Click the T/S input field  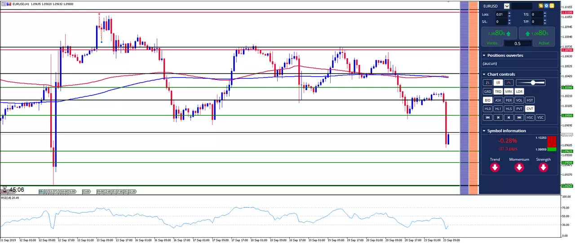click(537, 14)
